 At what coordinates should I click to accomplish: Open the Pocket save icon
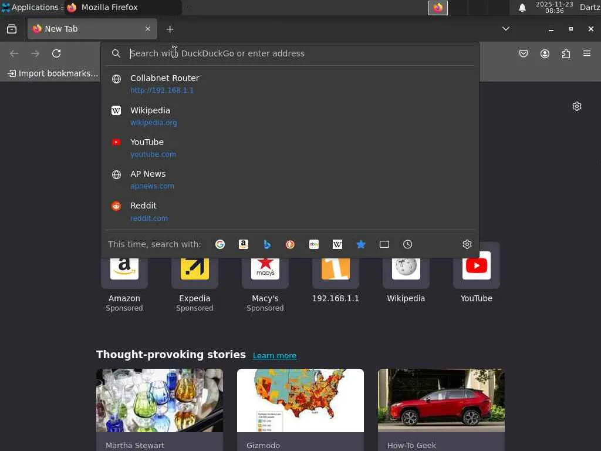523,53
